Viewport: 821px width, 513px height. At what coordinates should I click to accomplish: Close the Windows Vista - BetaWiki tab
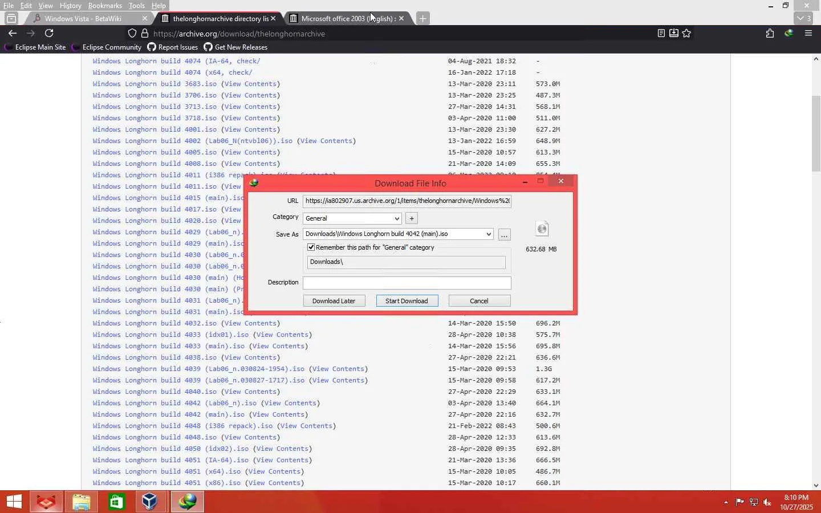click(145, 18)
